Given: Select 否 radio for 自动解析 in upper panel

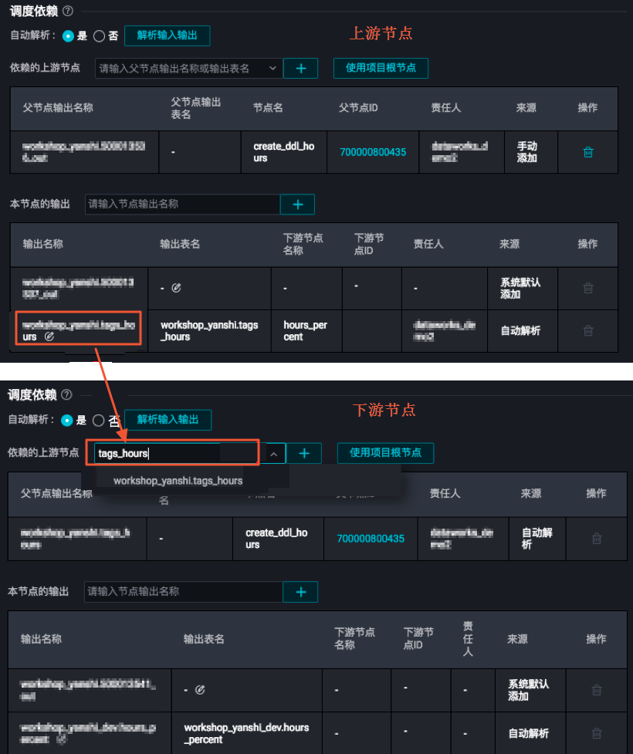Looking at the screenshot, I should tap(99, 36).
